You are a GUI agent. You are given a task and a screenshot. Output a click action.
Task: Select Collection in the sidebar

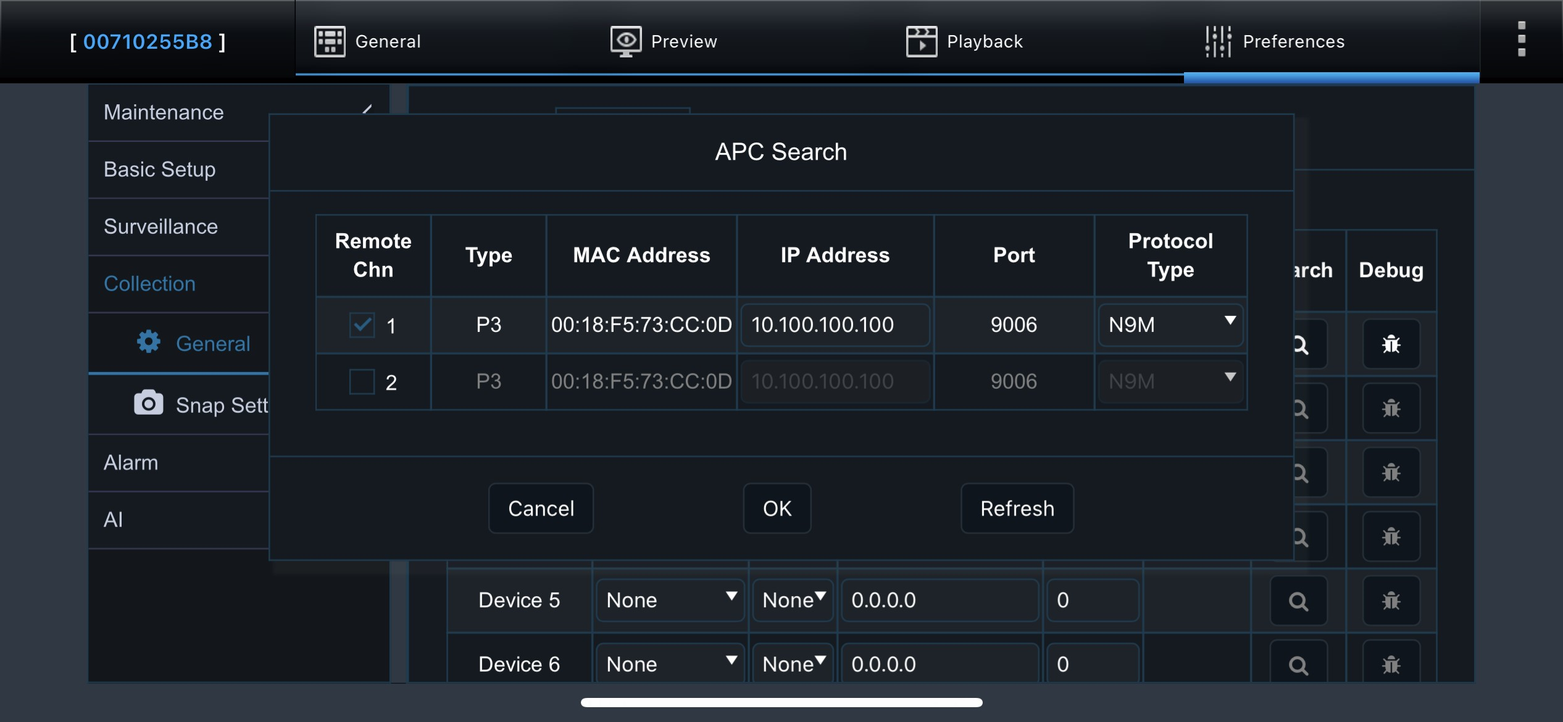tap(149, 283)
